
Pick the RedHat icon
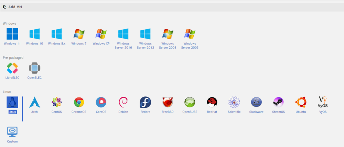212,102
